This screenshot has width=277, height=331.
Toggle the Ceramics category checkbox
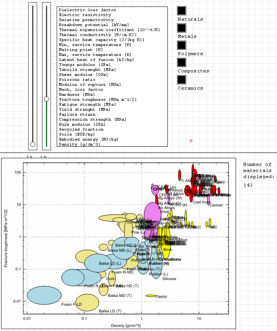182,80
